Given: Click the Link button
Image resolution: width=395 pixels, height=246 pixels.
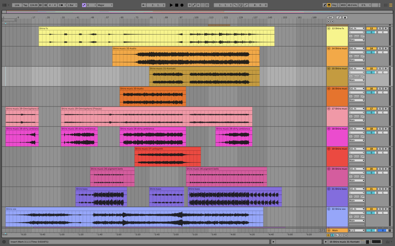Looking at the screenshot, I should 17,5.
